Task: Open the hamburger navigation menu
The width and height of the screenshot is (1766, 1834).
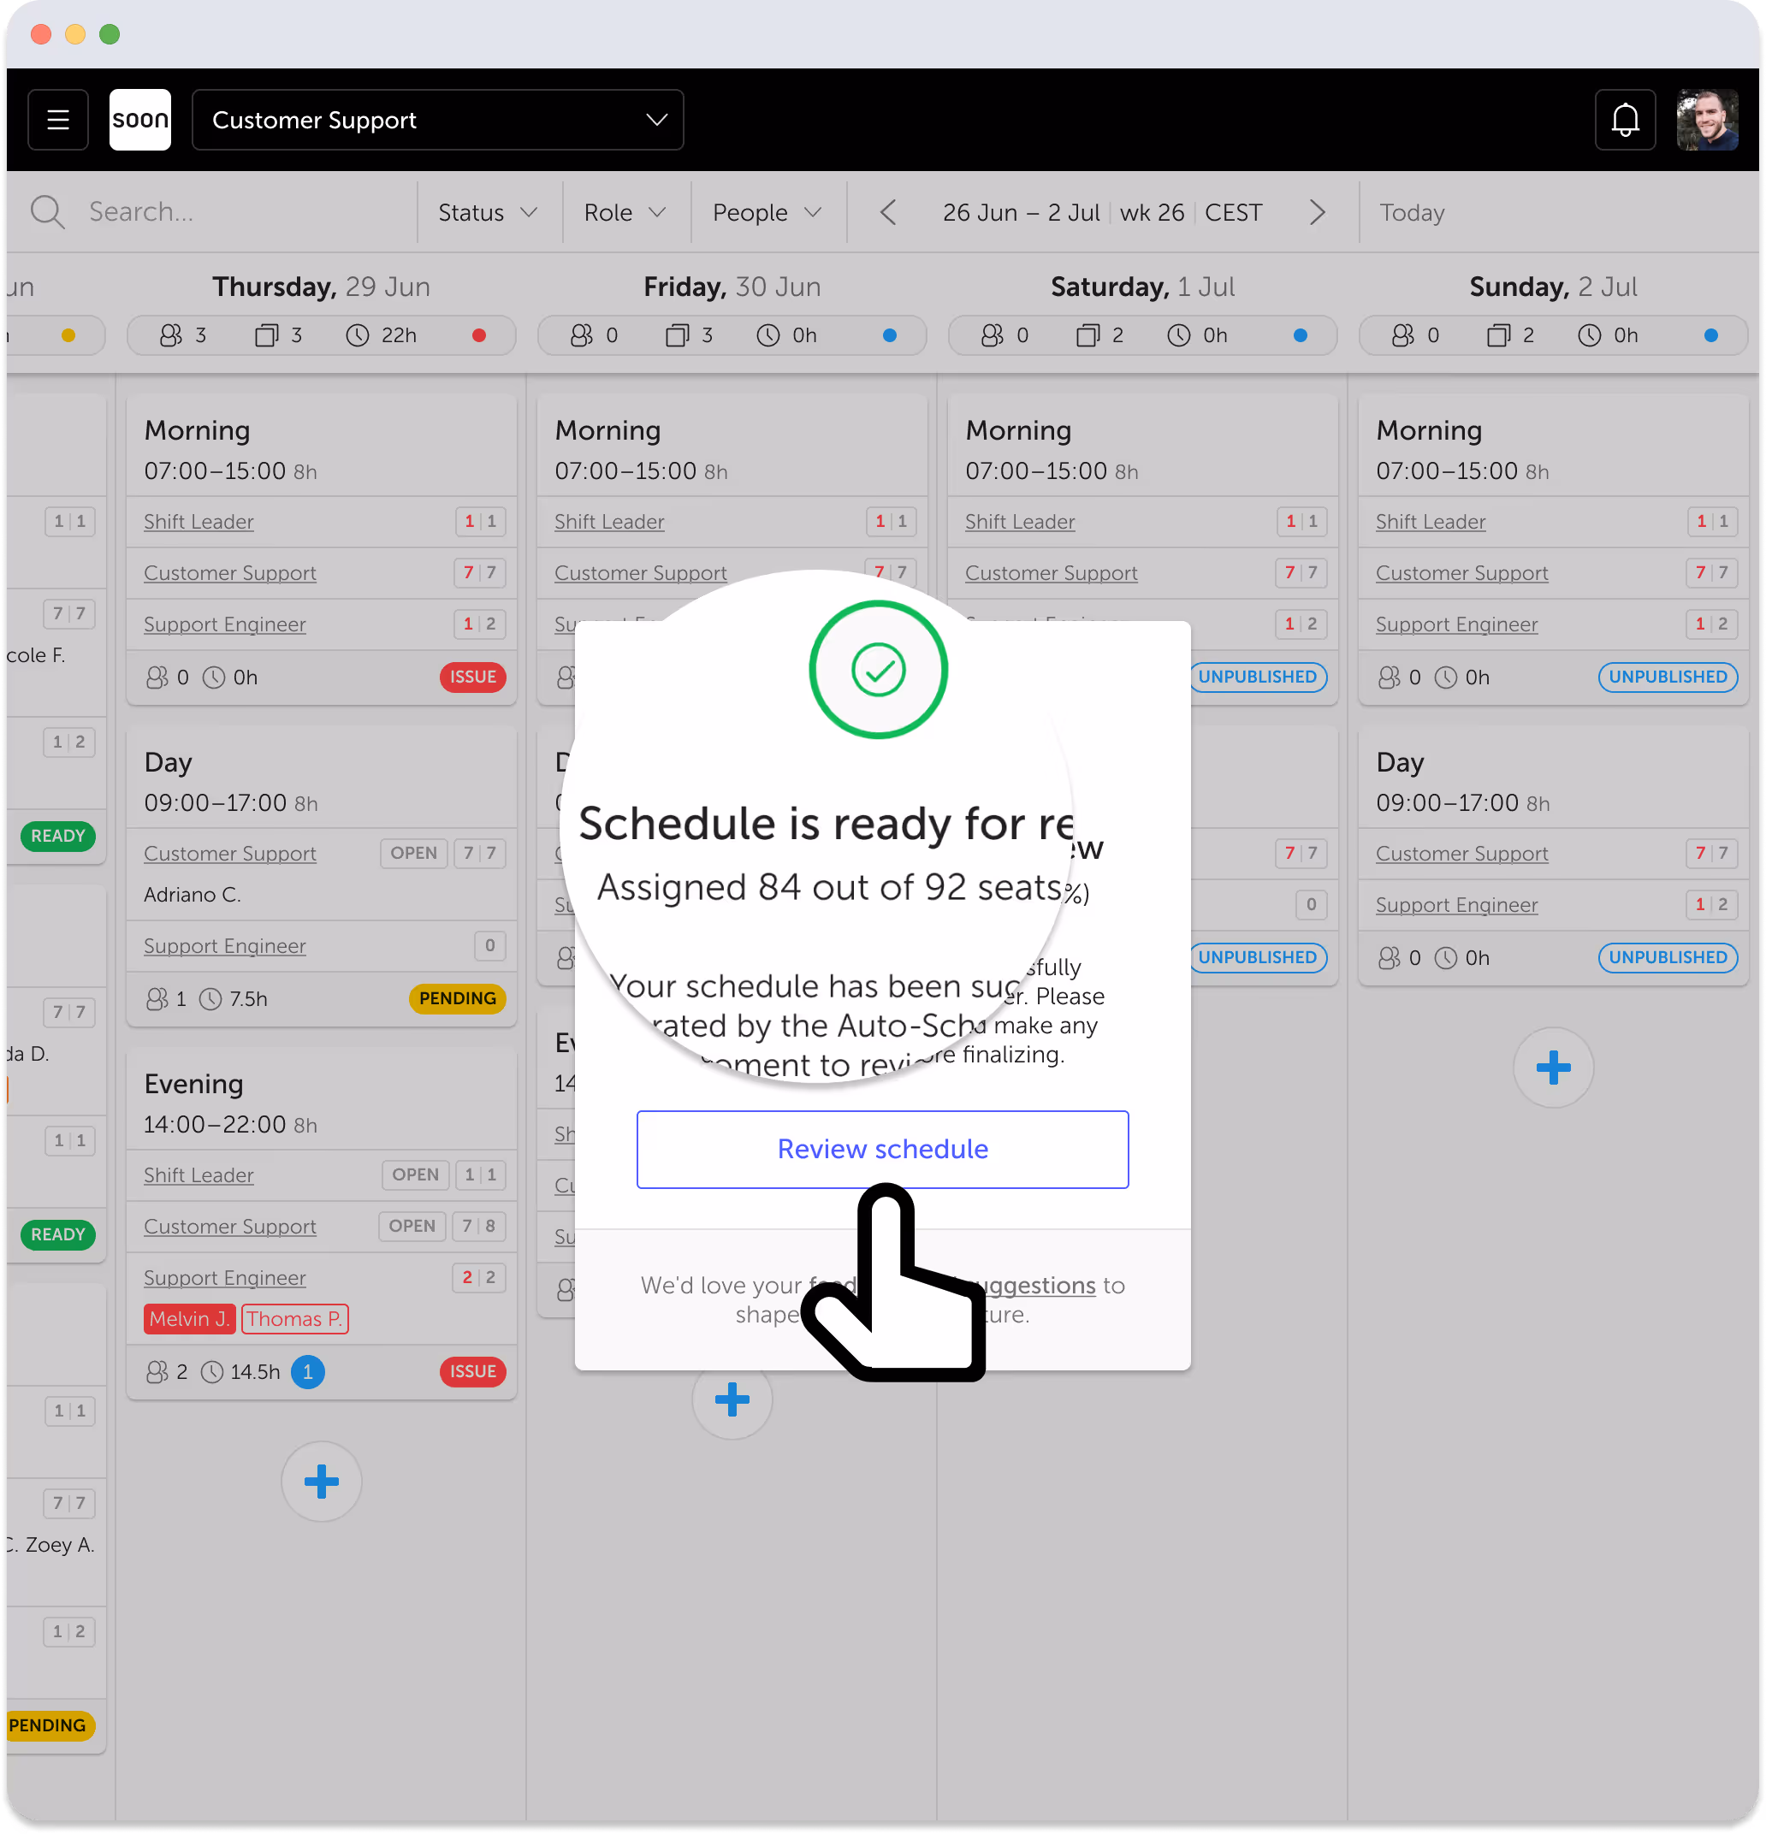Action: point(57,119)
